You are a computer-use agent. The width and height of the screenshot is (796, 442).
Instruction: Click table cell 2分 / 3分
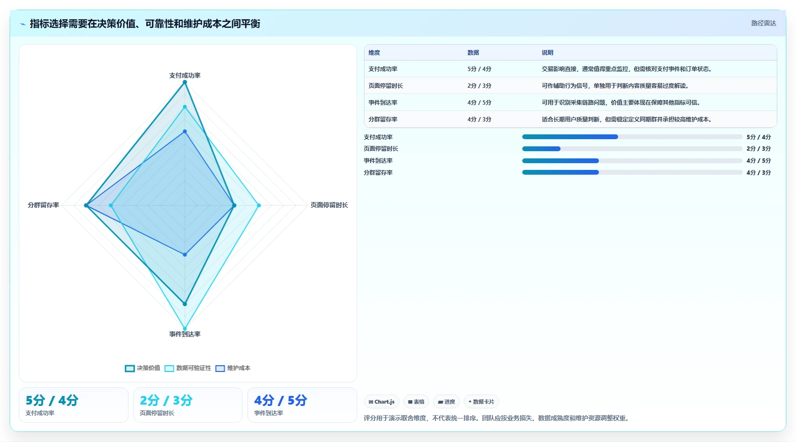click(x=480, y=86)
